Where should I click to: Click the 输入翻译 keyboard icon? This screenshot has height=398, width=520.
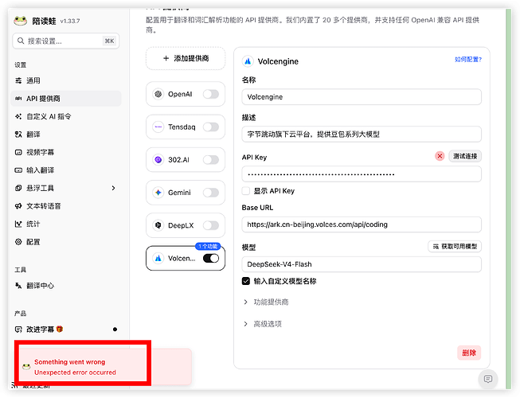pyautogui.click(x=18, y=170)
